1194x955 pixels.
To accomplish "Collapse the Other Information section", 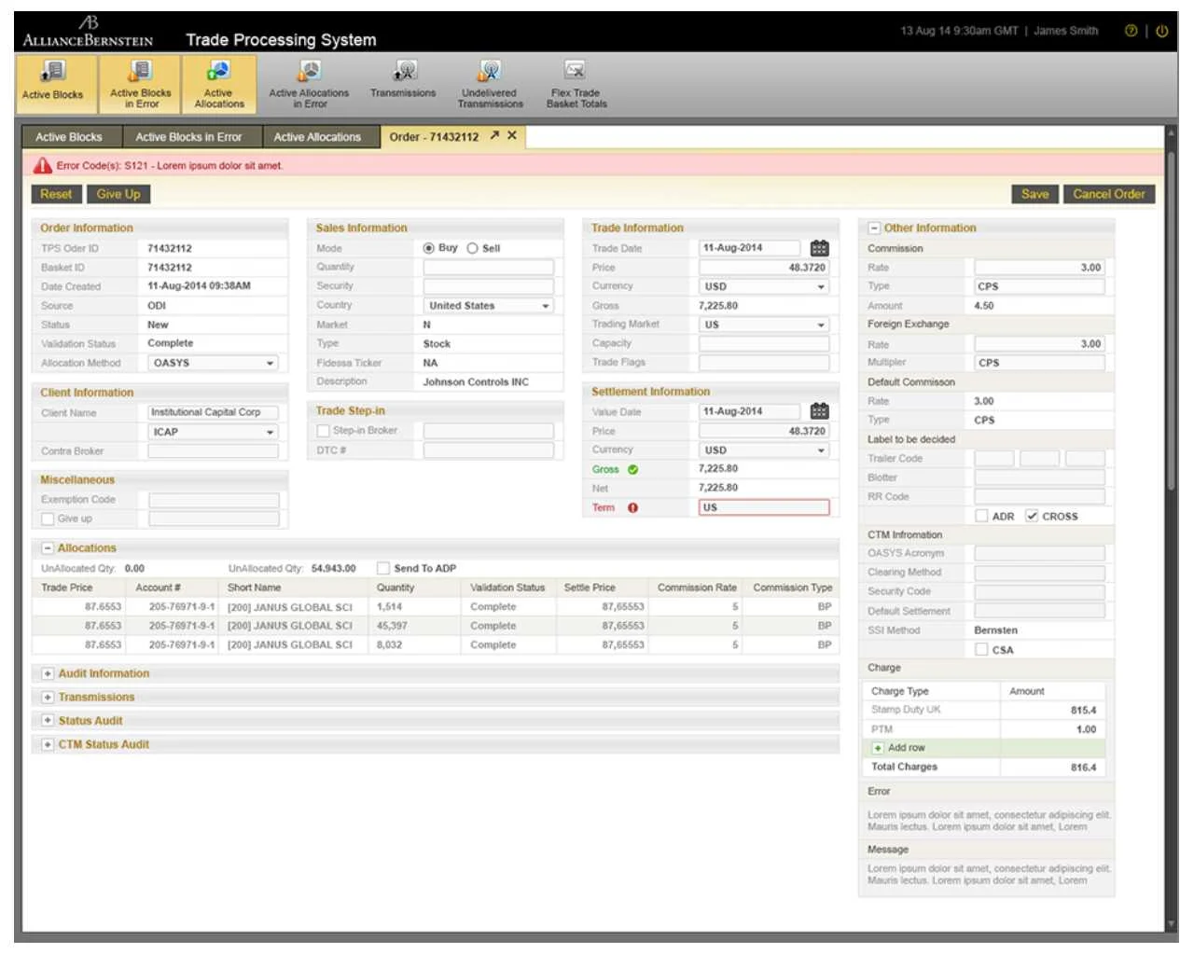I will pyautogui.click(x=874, y=228).
